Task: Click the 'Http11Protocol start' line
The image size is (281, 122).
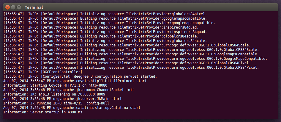Action: click(x=75, y=81)
